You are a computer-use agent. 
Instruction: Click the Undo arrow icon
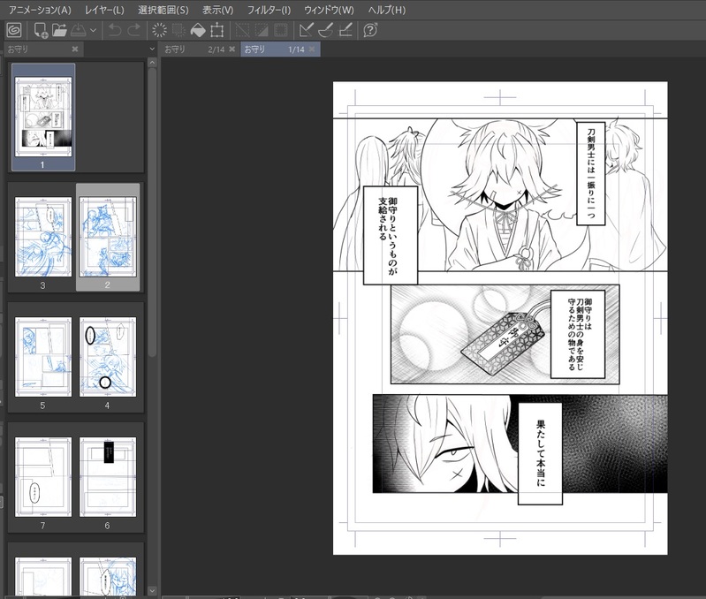tap(115, 31)
